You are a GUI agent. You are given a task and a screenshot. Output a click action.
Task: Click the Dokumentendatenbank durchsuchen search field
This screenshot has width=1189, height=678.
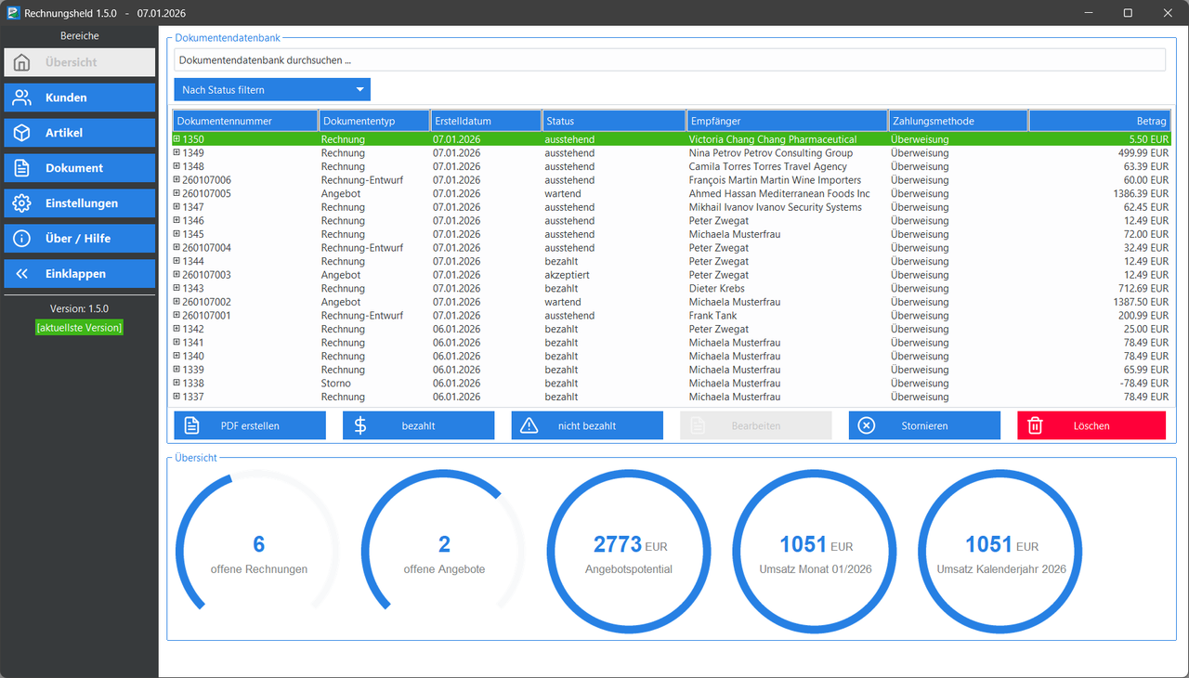click(670, 60)
